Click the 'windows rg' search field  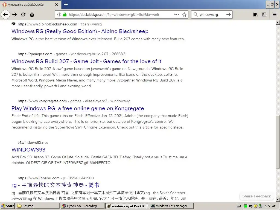pyautogui.click(x=212, y=15)
